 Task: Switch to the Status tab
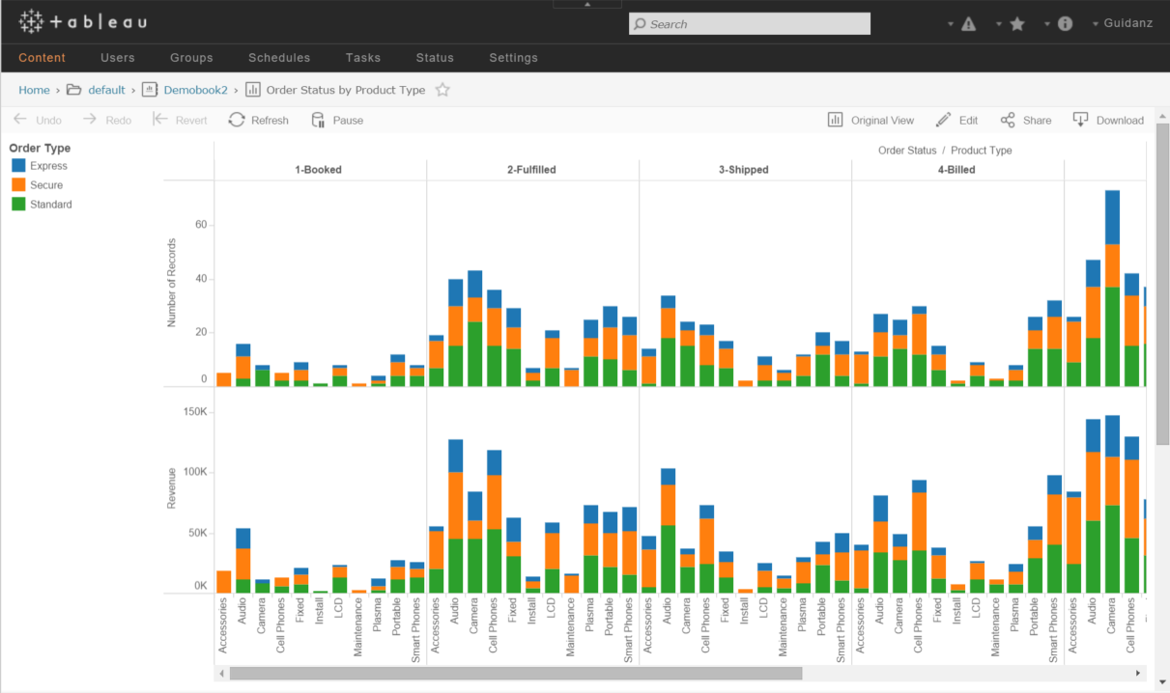pyautogui.click(x=435, y=58)
